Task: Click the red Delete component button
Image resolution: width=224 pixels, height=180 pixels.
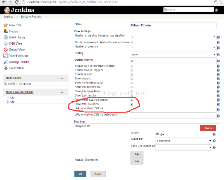Action: [x=208, y=128]
